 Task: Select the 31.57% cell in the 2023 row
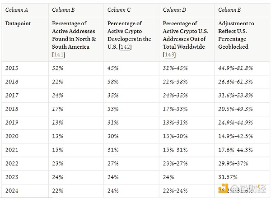228,178
